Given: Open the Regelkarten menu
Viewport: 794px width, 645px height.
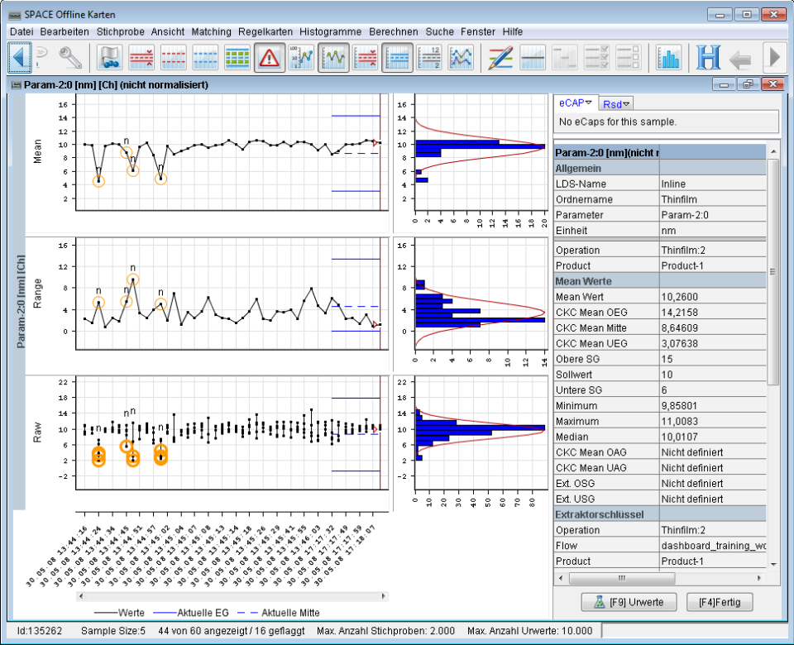Looking at the screenshot, I should [x=265, y=31].
